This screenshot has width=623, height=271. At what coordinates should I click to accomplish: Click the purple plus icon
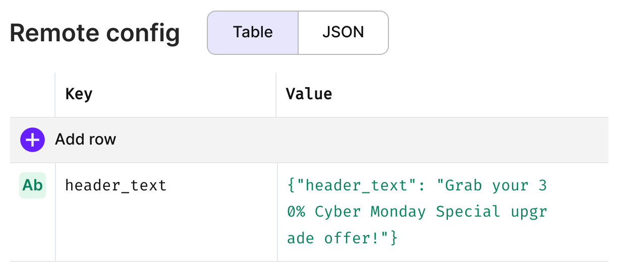point(32,140)
